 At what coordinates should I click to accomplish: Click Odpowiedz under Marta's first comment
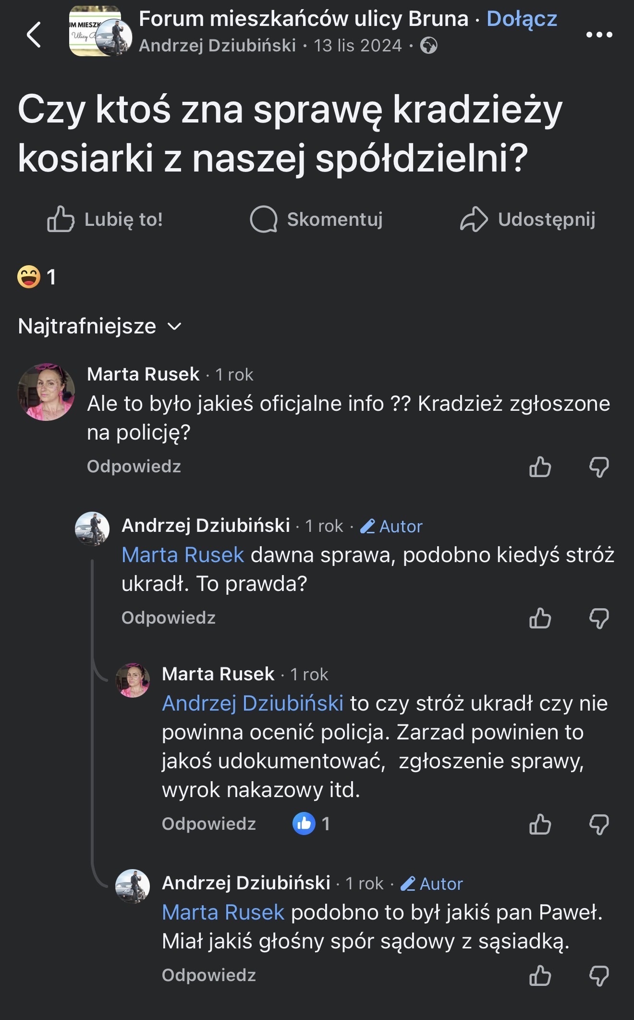pyautogui.click(x=134, y=467)
